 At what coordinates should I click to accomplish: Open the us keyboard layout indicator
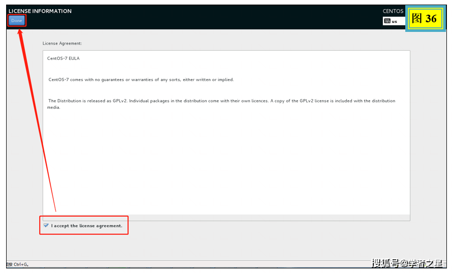tap(394, 21)
